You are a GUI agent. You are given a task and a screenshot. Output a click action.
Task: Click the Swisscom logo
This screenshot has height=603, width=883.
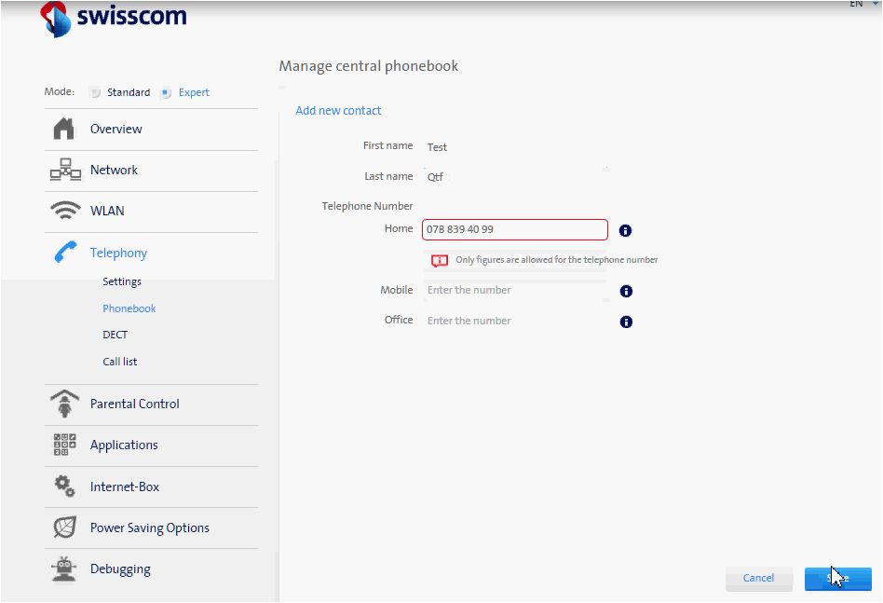(114, 18)
